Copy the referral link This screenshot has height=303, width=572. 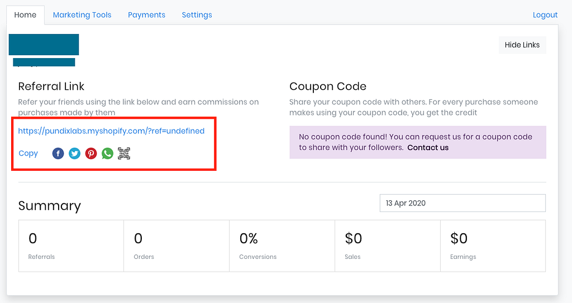tap(28, 153)
